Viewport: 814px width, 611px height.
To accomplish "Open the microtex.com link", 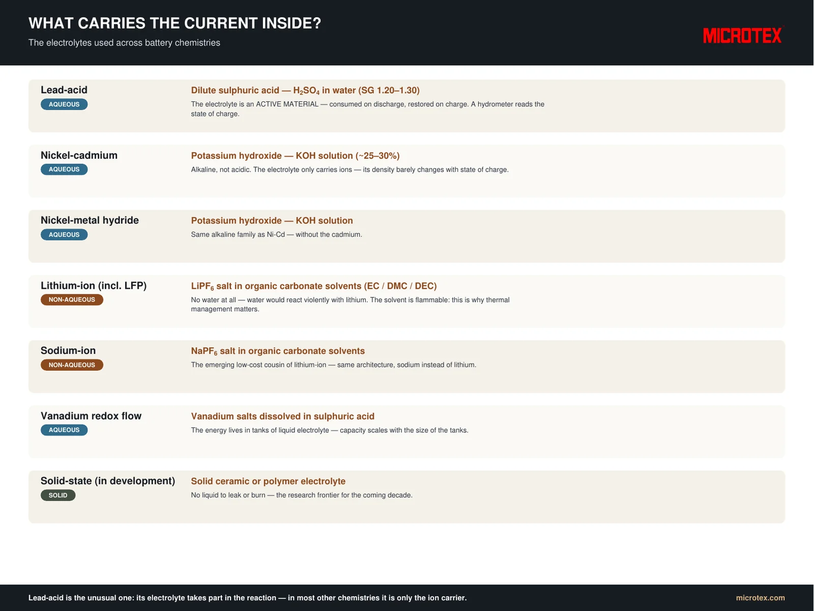I will pyautogui.click(x=760, y=598).
